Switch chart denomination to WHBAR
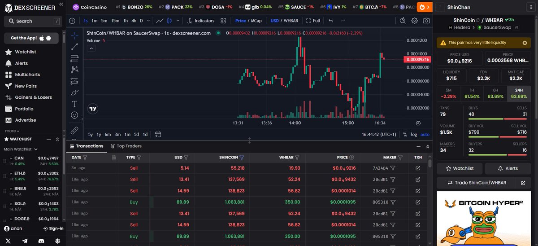Screen dimensions: 538x246 click(291, 21)
